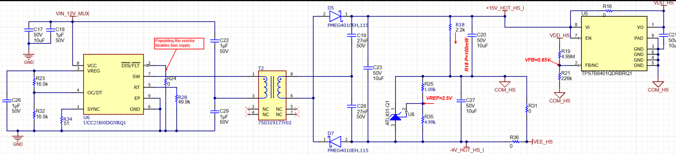Viewport: 676px width, 155px height.
Task: Click the R24 zero-ohm resistor symbol
Action: [x=166, y=82]
